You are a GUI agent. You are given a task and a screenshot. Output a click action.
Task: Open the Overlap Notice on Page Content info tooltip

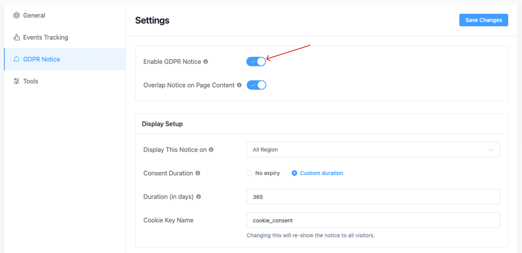point(240,85)
